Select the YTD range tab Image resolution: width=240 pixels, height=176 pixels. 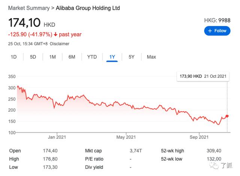coord(92,57)
